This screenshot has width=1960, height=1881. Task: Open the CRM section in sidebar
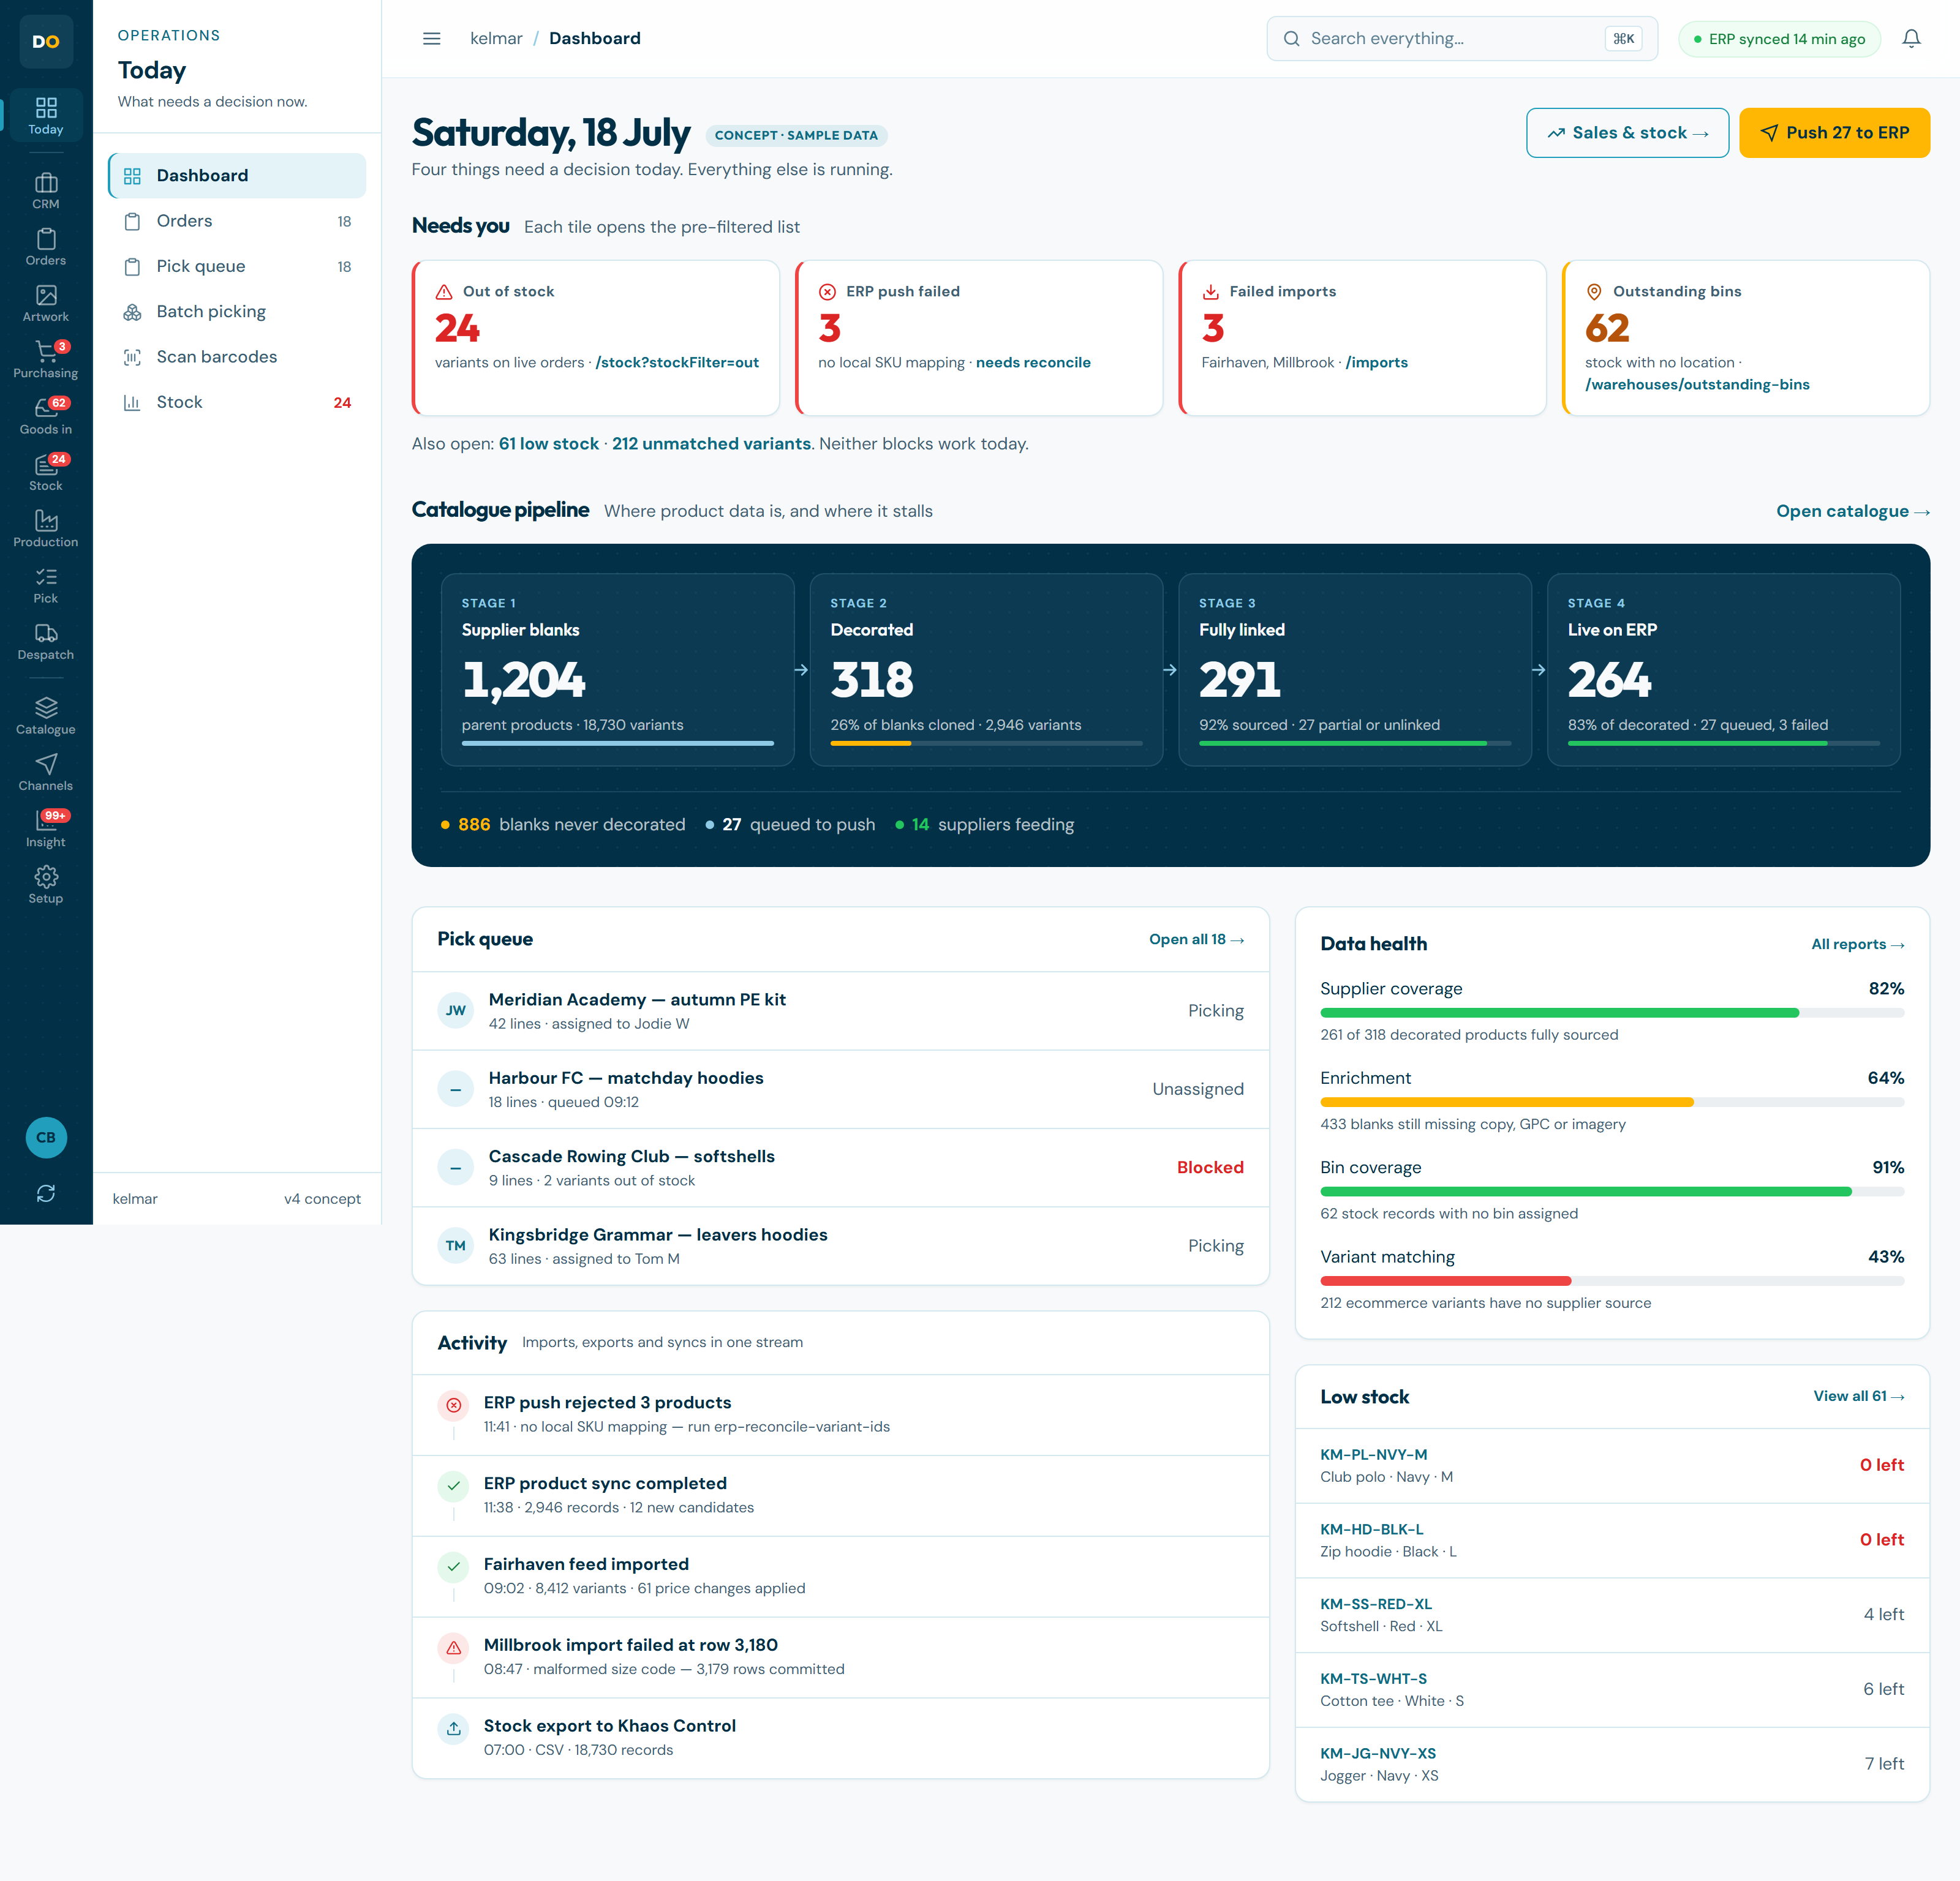(46, 190)
